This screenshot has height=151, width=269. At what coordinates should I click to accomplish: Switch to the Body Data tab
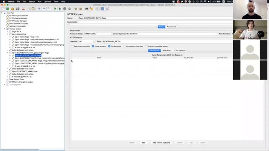167,50
